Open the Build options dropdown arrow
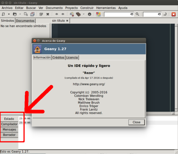Viewport: 178px width, 154px height. (84, 14)
